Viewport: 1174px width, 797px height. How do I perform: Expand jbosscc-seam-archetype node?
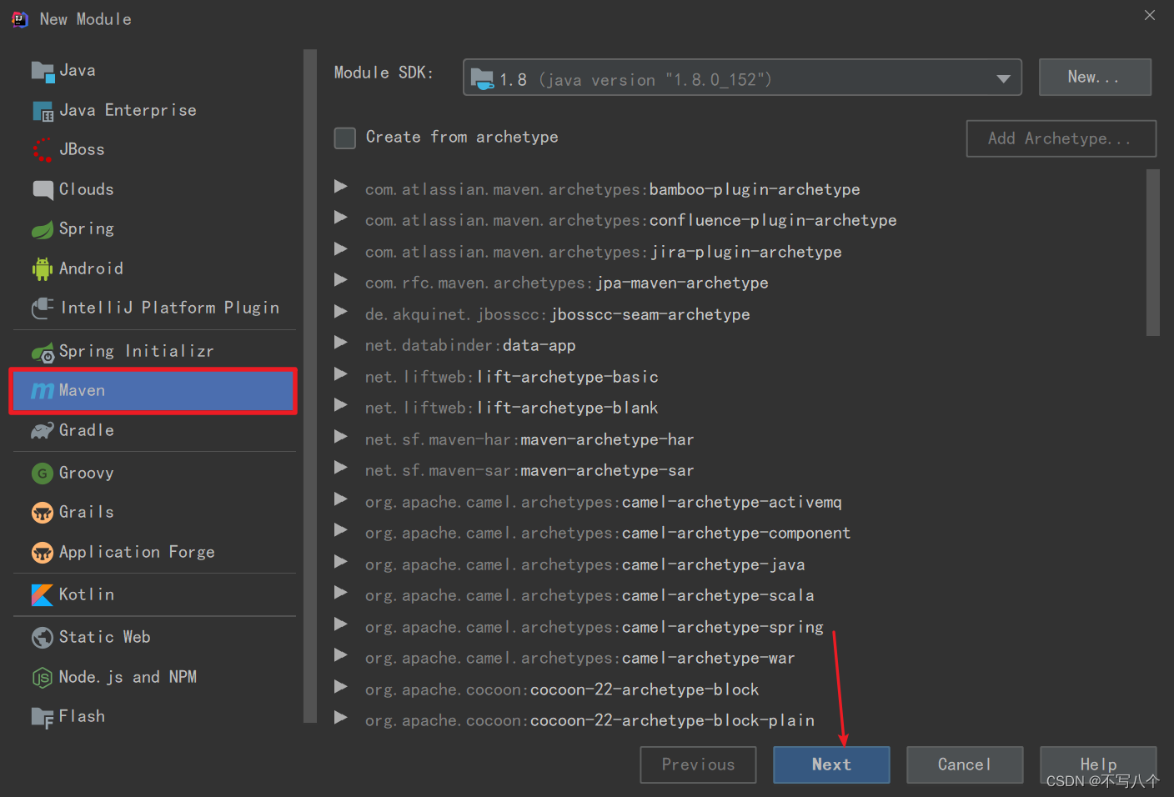(x=340, y=311)
